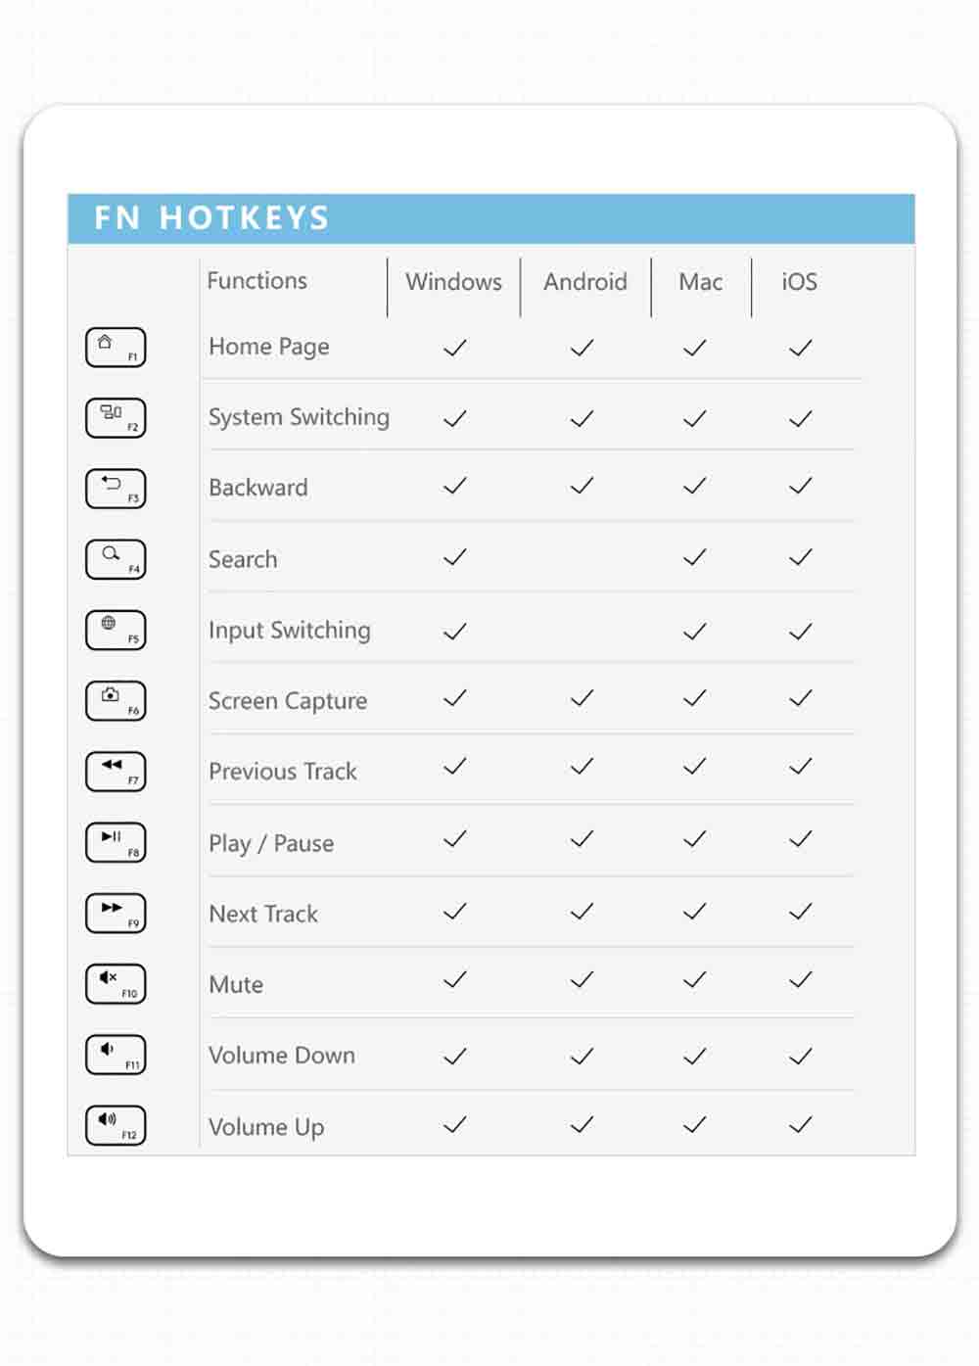979x1366 pixels.
Task: Select the Windows column header
Action: 453,282
